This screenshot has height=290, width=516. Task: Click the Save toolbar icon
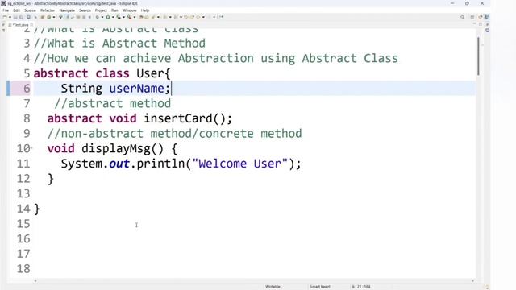click(15, 17)
